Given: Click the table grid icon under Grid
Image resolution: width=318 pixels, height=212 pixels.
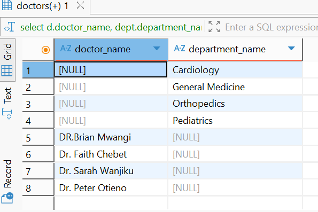Looking at the screenshot, I should click(x=7, y=70).
